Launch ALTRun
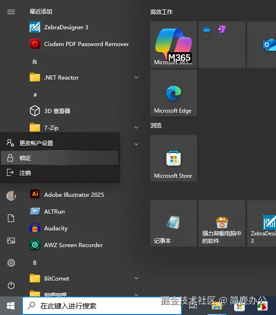 point(84,211)
